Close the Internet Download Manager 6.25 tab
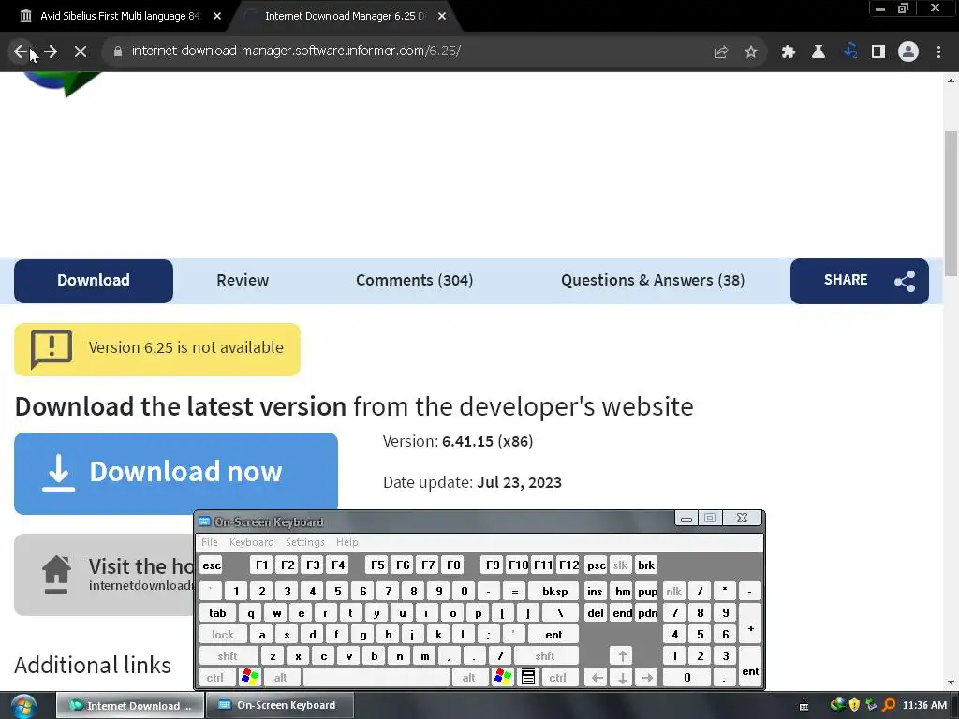 click(442, 16)
